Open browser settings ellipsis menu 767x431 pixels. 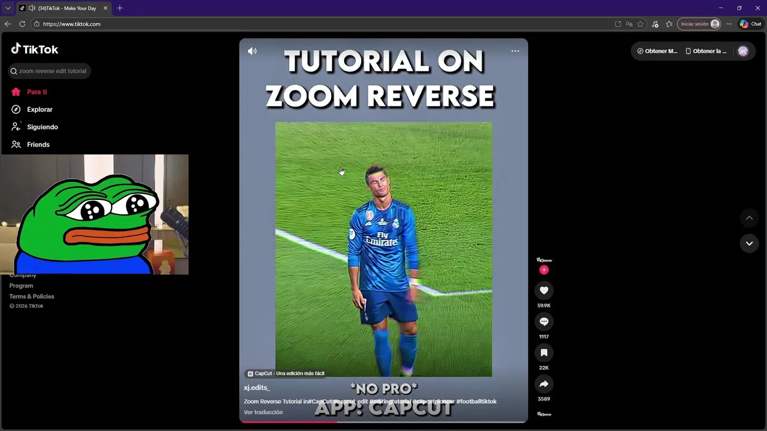[x=729, y=24]
